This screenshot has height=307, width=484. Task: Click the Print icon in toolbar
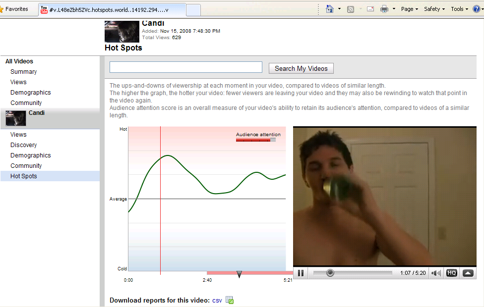coord(384,9)
